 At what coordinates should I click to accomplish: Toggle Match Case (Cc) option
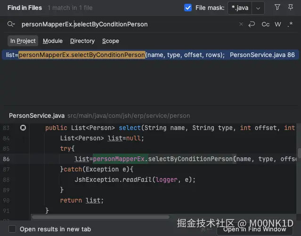pyautogui.click(x=266, y=24)
